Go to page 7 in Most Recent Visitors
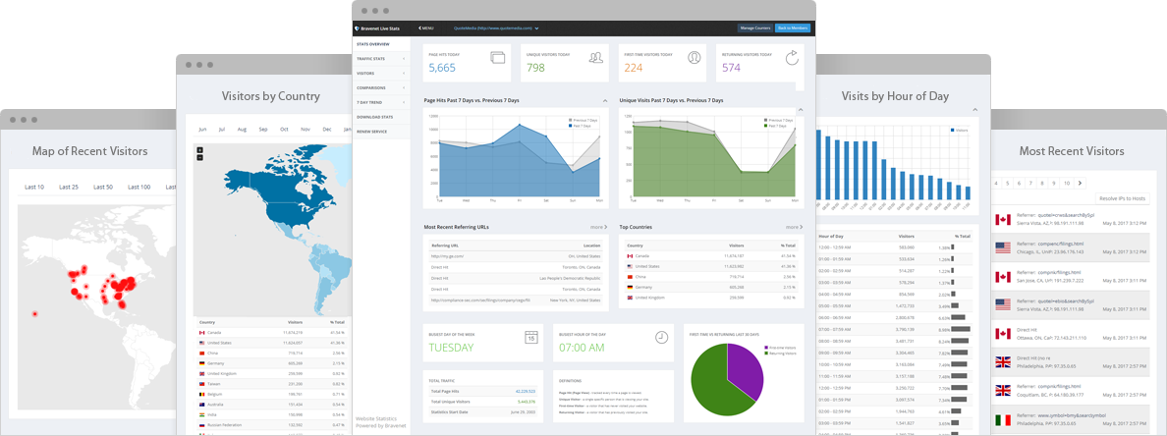 click(x=1030, y=183)
